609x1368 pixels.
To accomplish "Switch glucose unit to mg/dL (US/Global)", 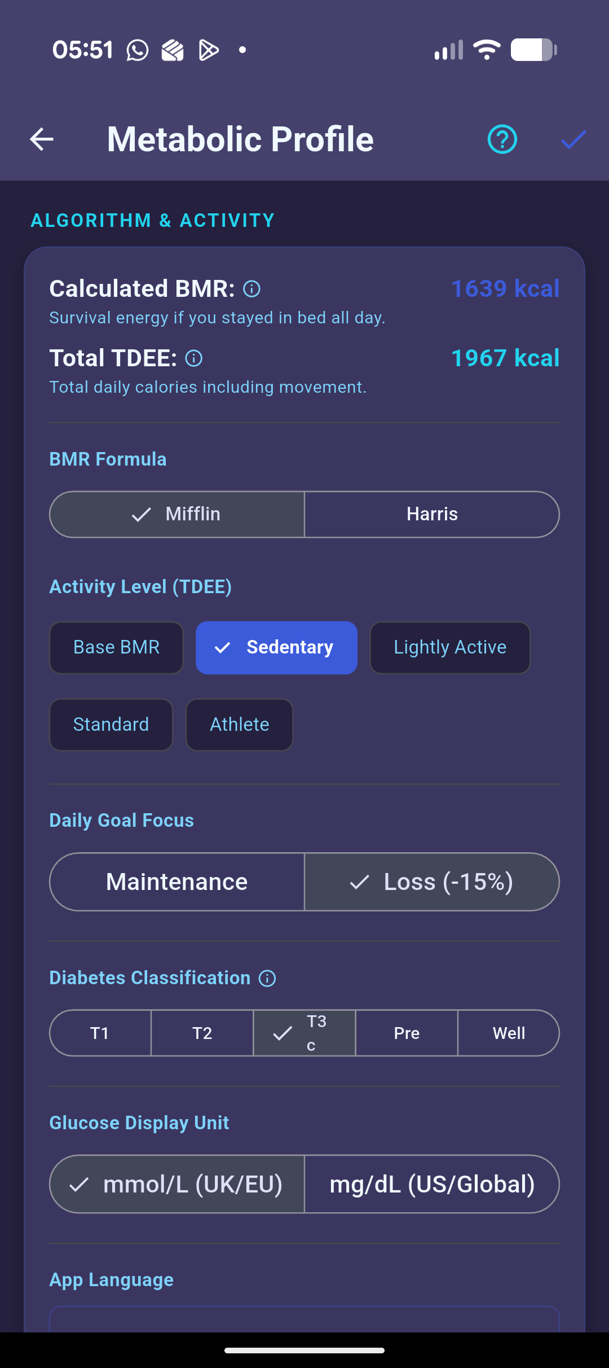I will 432,1184.
